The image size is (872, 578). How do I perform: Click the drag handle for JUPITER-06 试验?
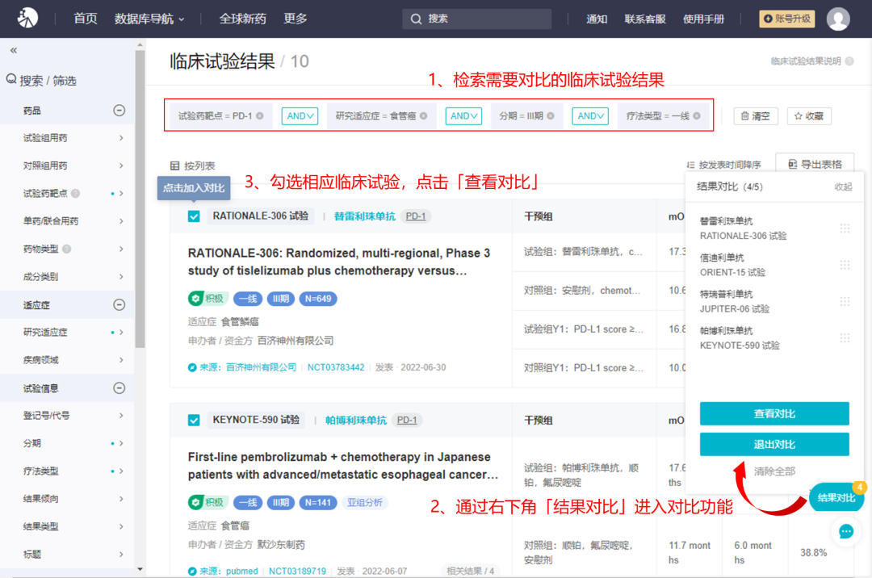pyautogui.click(x=845, y=302)
